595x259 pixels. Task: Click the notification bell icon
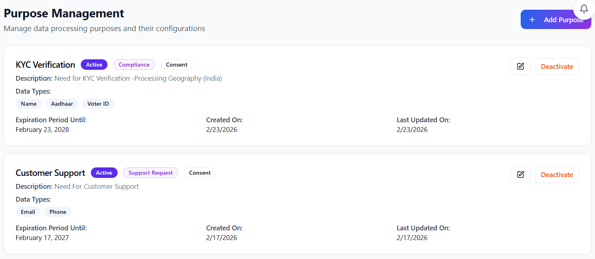click(x=584, y=9)
